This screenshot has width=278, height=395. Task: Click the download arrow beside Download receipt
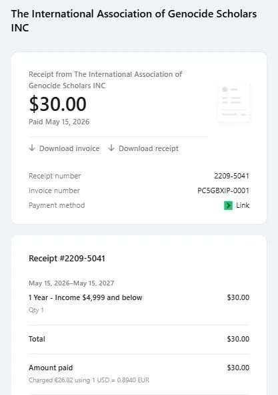click(x=111, y=148)
